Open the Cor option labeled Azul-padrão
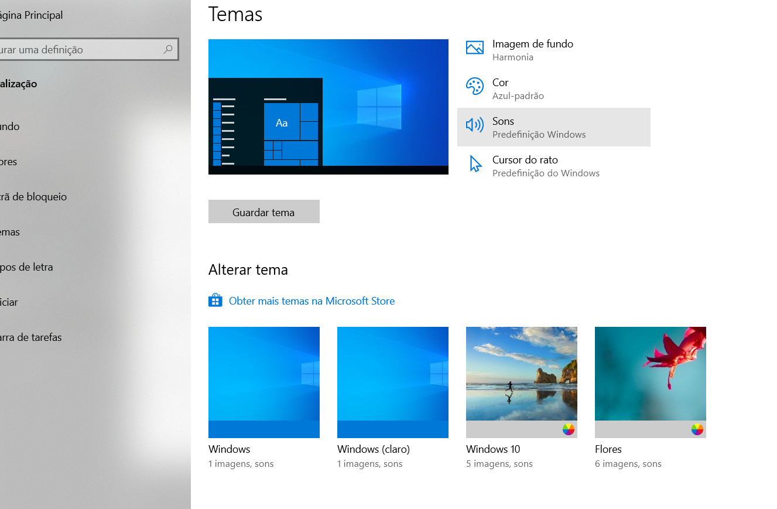Image resolution: width=777 pixels, height=509 pixels. point(516,88)
